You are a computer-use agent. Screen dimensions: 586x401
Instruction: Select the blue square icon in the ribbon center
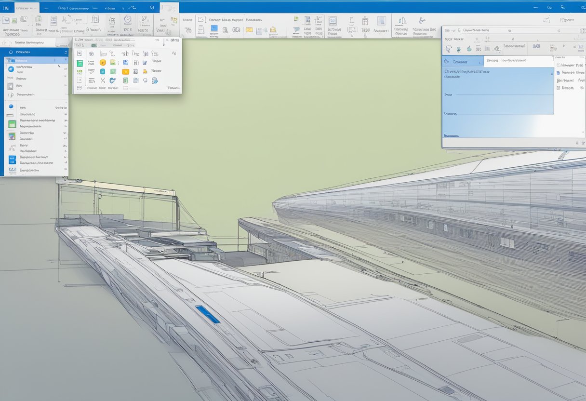(214, 28)
